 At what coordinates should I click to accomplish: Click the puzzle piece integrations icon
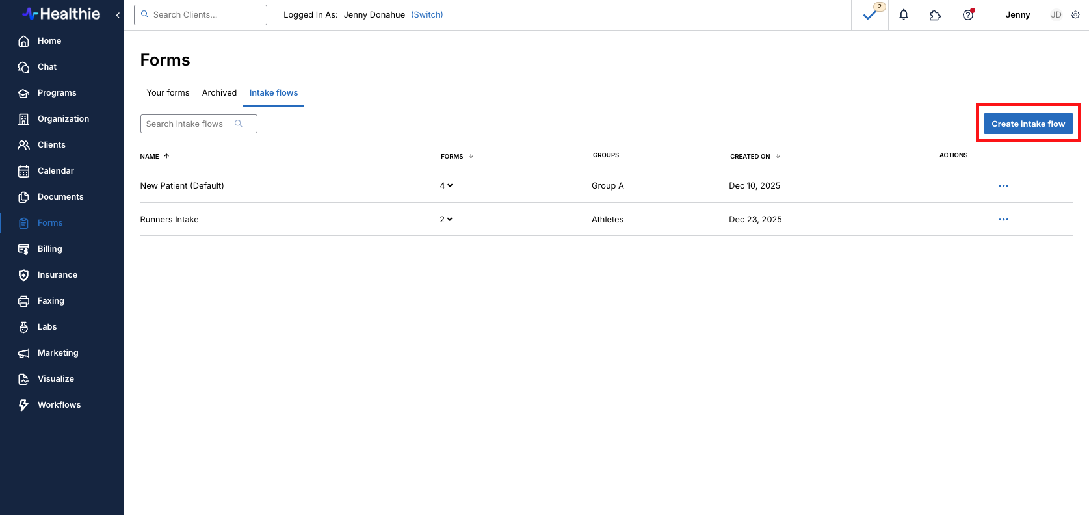click(x=935, y=15)
